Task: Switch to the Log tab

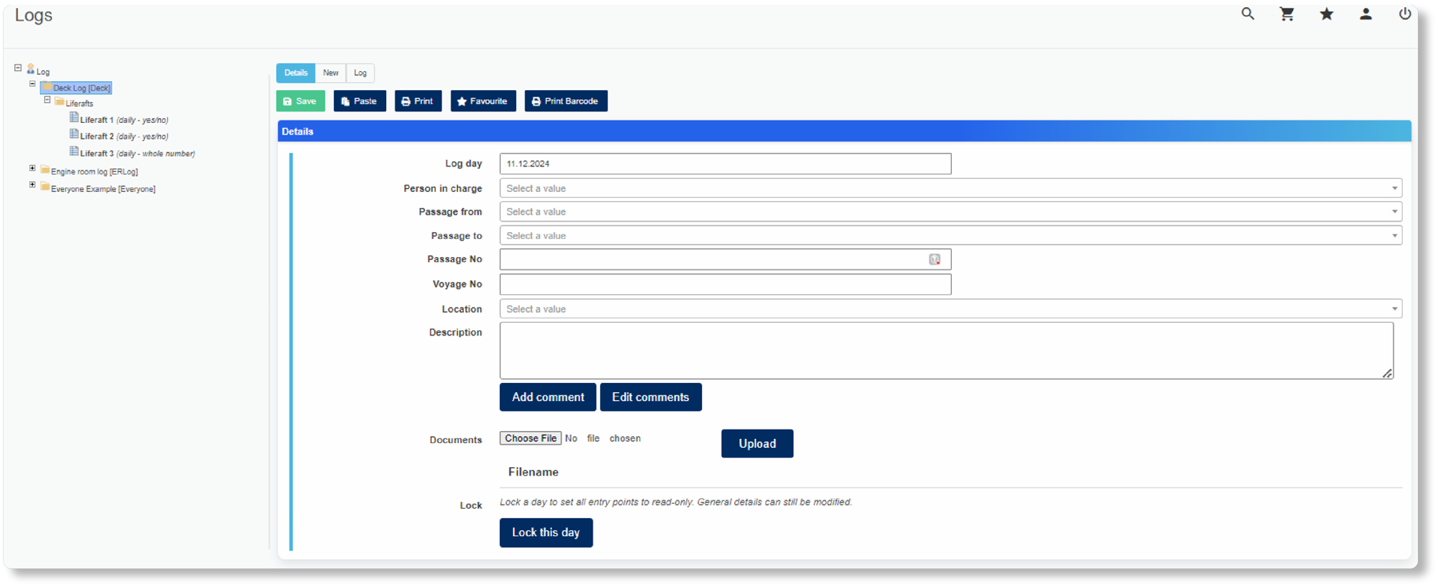Action: point(360,73)
